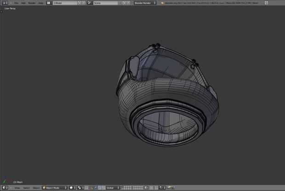Viewport: 285px width, 191px height.
Task: Add a new scene with the plus button
Action: point(124,3)
